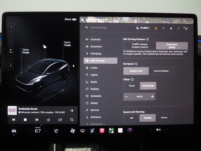201x151 pixels.
Task: Tap the search magnifier in settings
Action: coord(87,27)
